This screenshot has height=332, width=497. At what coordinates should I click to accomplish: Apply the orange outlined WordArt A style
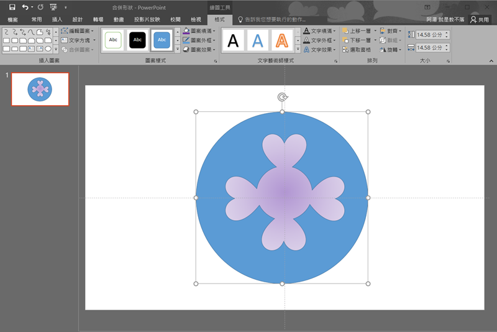[282, 40]
